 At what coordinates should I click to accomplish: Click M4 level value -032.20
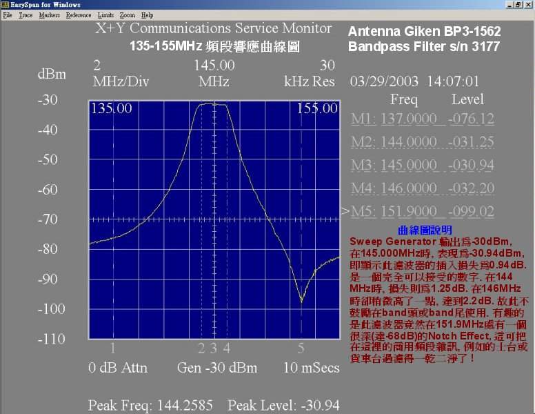point(471,188)
